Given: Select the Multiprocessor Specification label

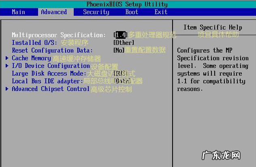Looking at the screenshot, I should click(59, 35).
